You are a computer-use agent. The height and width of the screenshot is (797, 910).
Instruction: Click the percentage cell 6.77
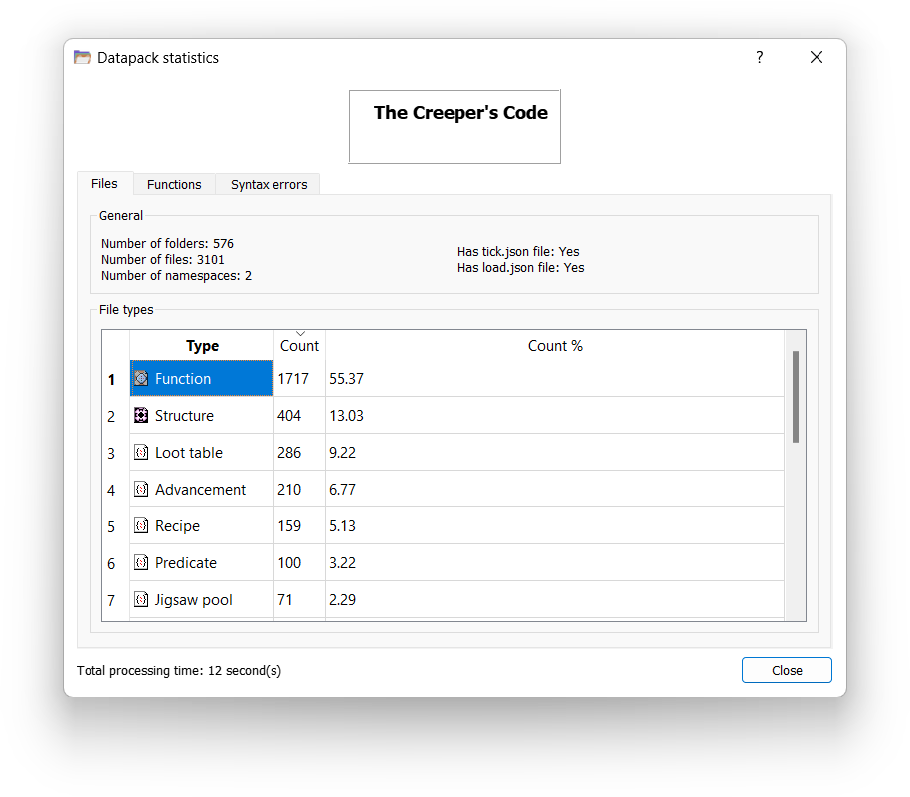pos(555,489)
